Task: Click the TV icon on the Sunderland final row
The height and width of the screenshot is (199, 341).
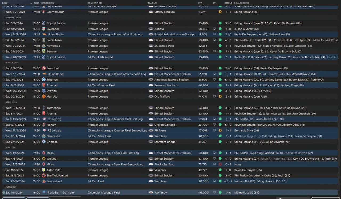Action: tap(214, 181)
